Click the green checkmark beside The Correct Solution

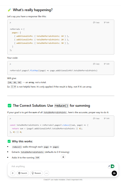[x=10, y=106]
